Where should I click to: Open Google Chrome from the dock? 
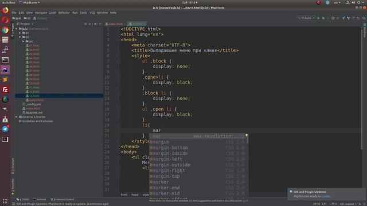point(5,30)
